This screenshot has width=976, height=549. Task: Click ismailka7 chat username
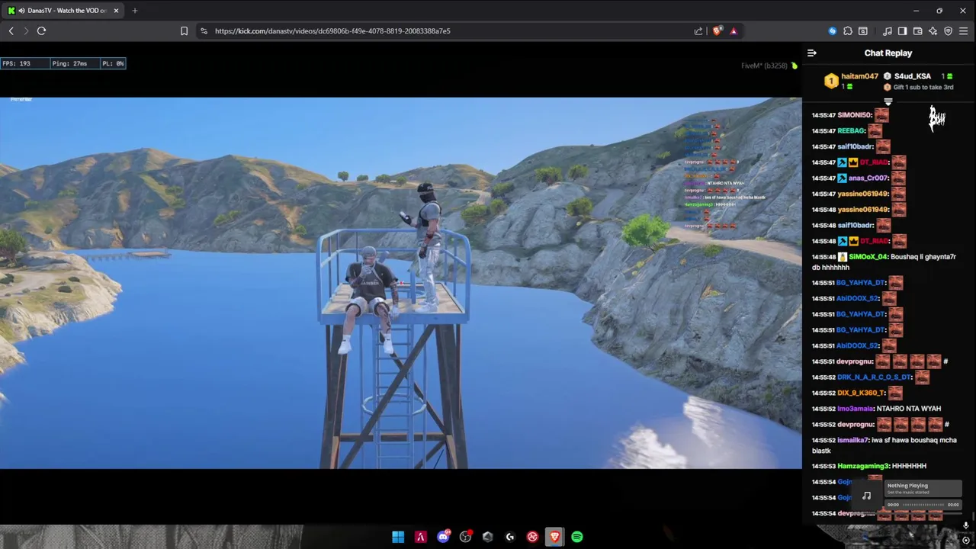coord(854,440)
